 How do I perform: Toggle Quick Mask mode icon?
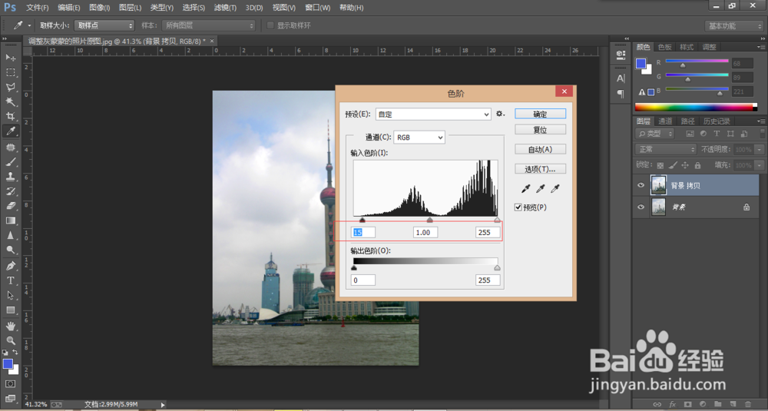pos(10,383)
